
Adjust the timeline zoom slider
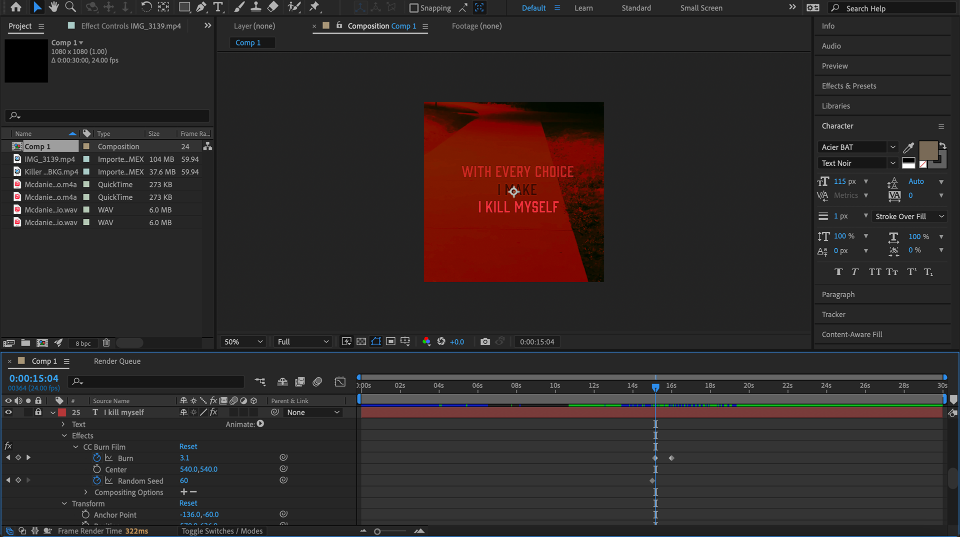pos(377,532)
